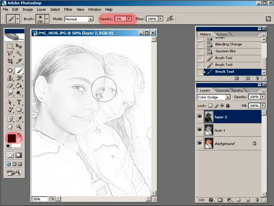Jump to ImageReady from the toolbox
Screen dimensions: 274x206
14,173
